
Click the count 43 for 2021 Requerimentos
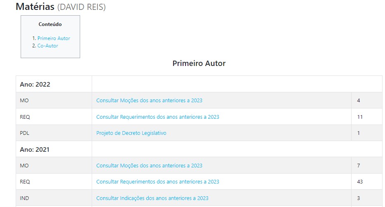click(x=360, y=182)
